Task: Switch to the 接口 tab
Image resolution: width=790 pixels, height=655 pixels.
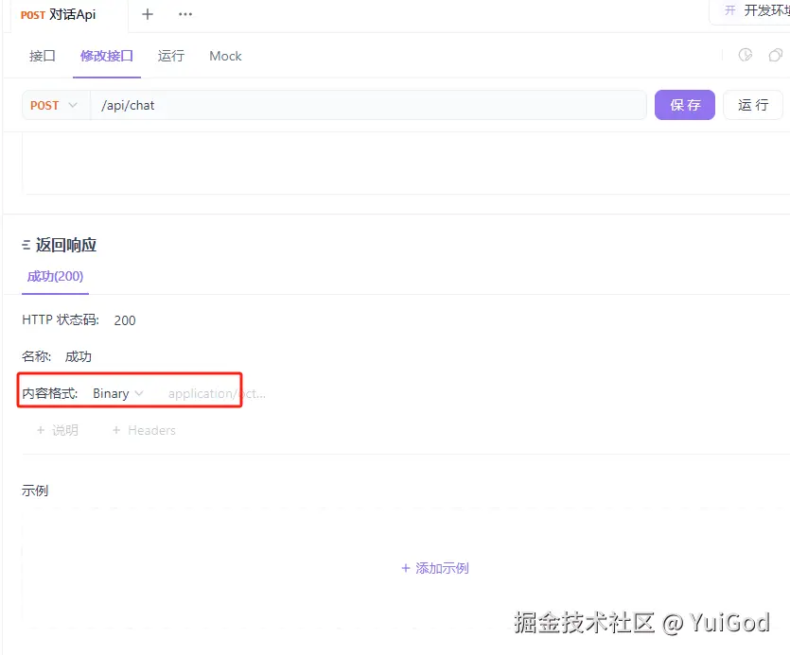Action: point(43,56)
